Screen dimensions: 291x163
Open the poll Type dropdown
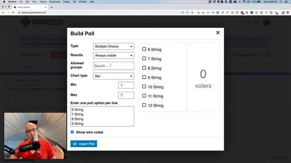click(x=114, y=46)
